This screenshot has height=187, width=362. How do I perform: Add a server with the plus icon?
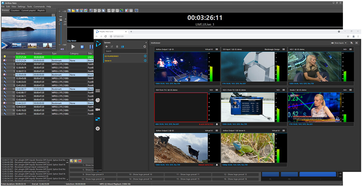click(x=106, y=47)
